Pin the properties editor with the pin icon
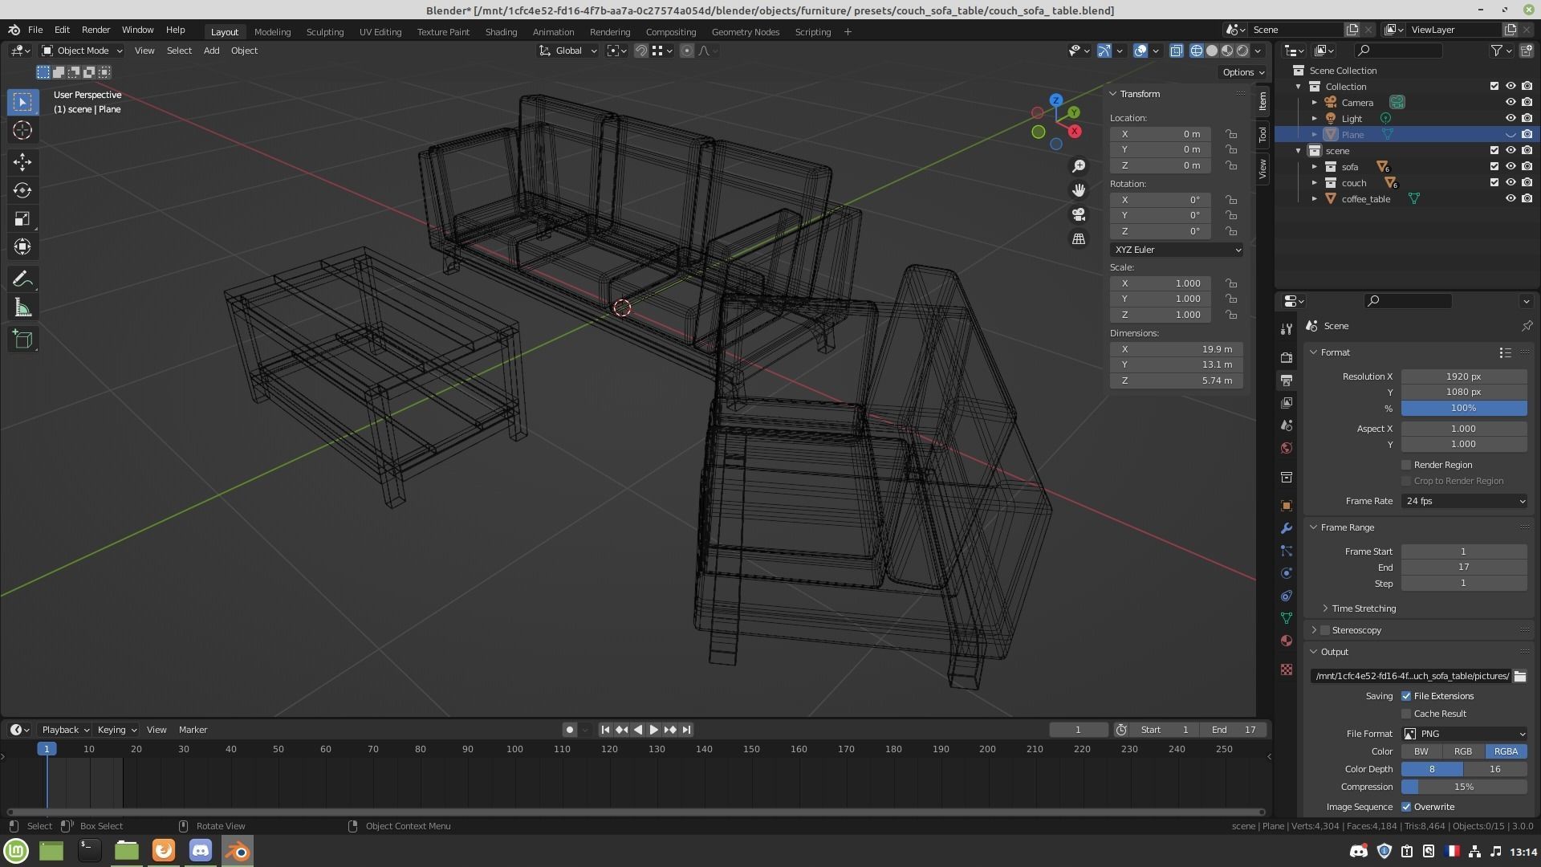The height and width of the screenshot is (867, 1541). (x=1527, y=326)
